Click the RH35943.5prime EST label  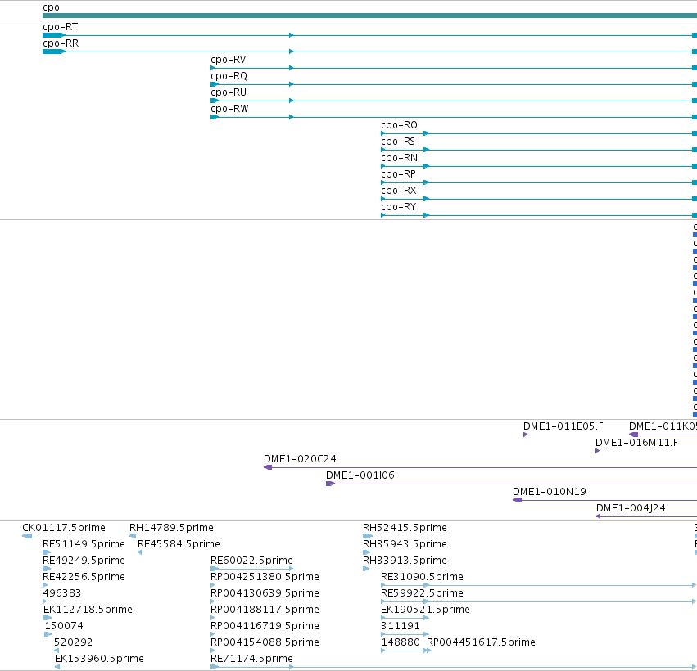click(x=405, y=544)
